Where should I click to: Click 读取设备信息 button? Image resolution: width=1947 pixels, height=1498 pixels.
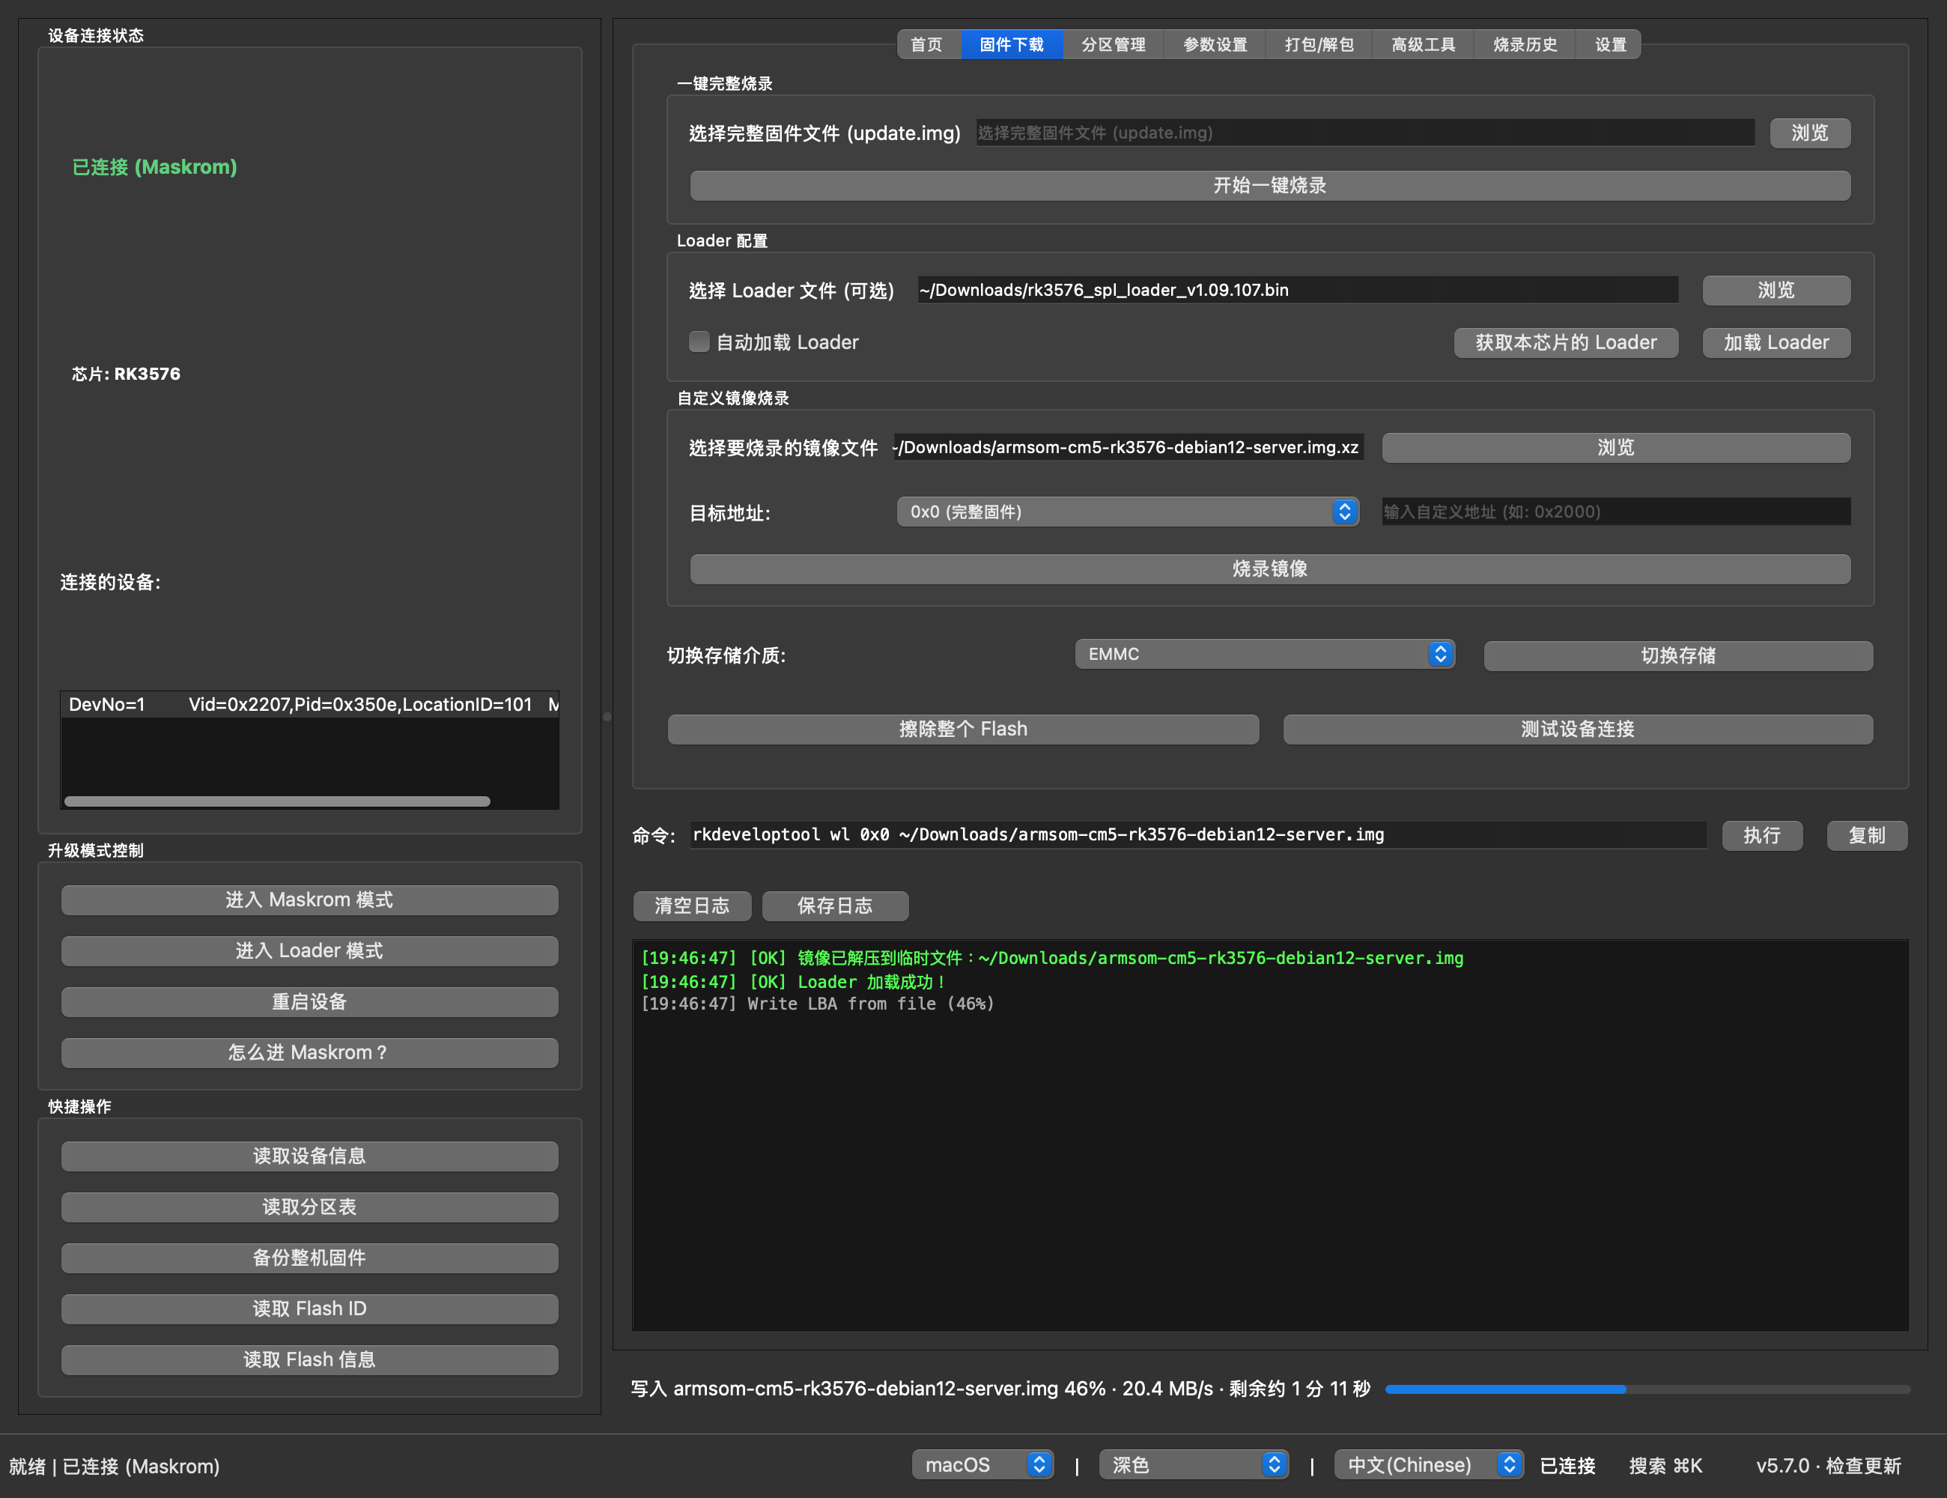309,1156
